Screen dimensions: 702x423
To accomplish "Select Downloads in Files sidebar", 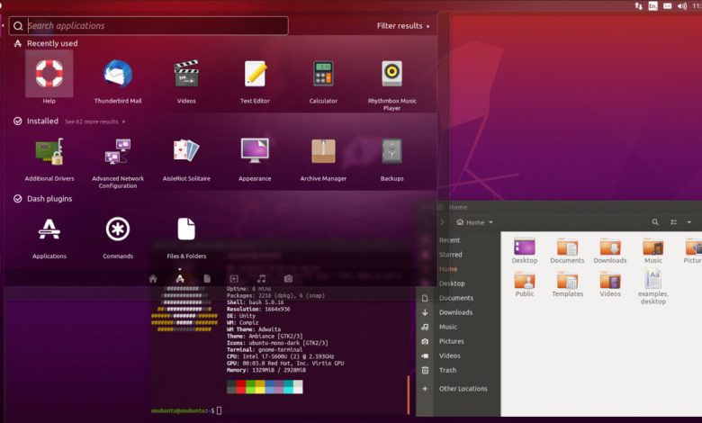I will point(455,312).
